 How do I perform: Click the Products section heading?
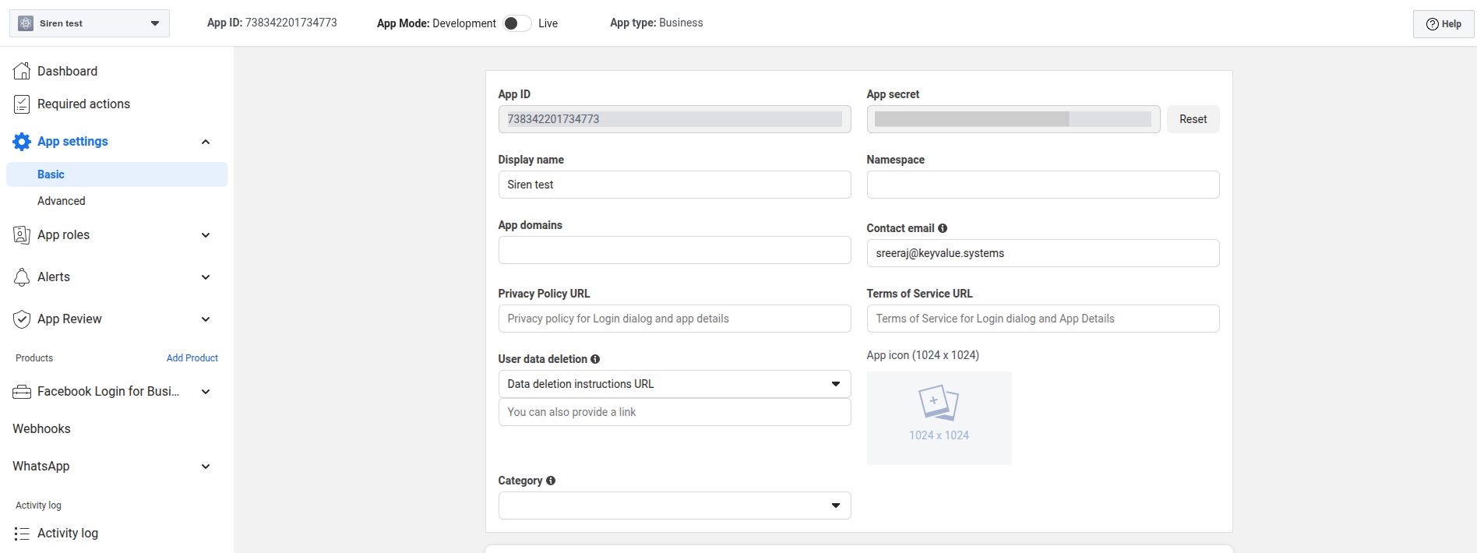coord(34,358)
